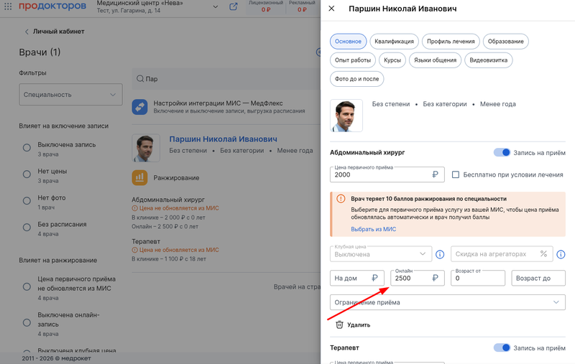This screenshot has width=575, height=364.
Task: Click the percent icon in discount field
Action: tap(543, 253)
